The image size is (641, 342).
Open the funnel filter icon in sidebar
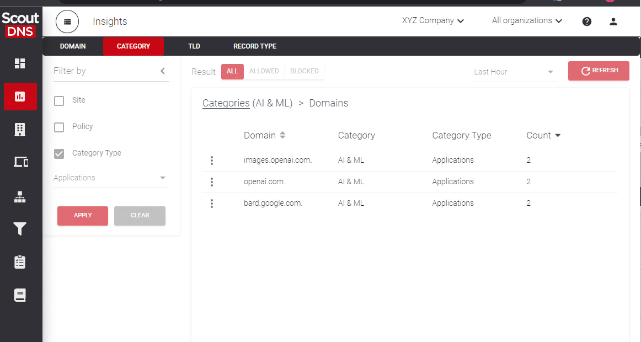(x=20, y=229)
